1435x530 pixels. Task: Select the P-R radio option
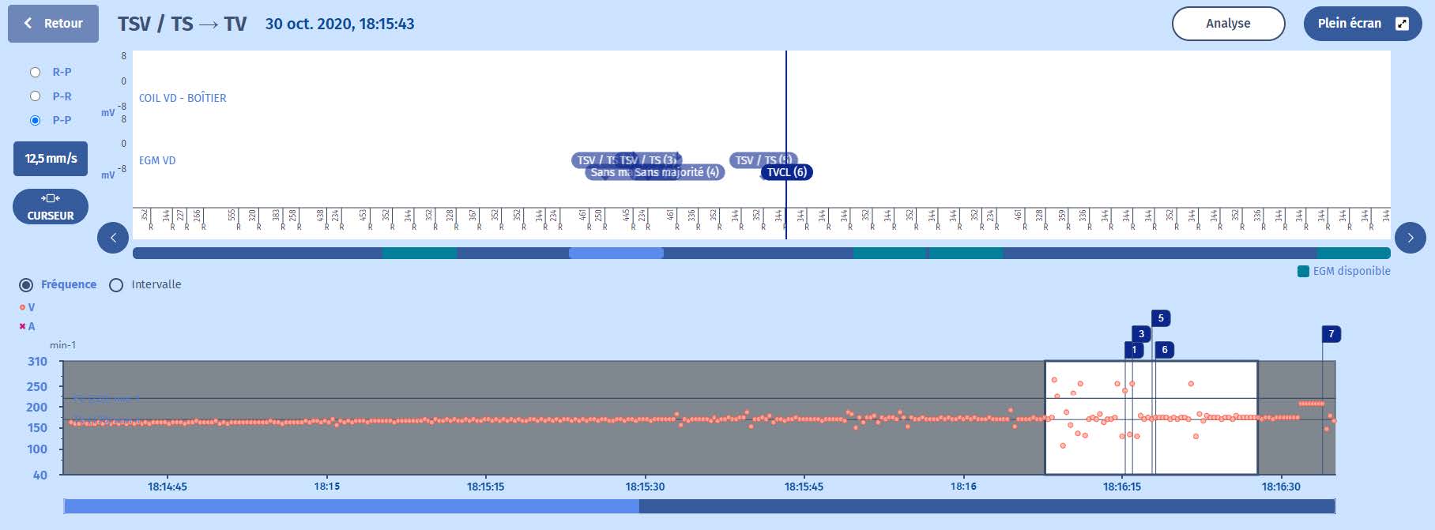36,96
